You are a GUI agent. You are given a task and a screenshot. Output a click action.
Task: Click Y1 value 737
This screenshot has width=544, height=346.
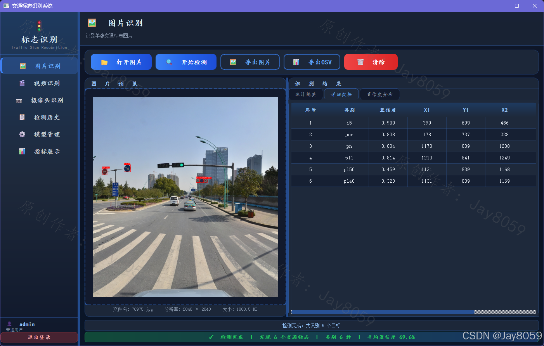[466, 135]
